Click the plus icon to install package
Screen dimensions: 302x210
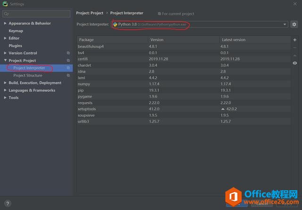click(294, 40)
